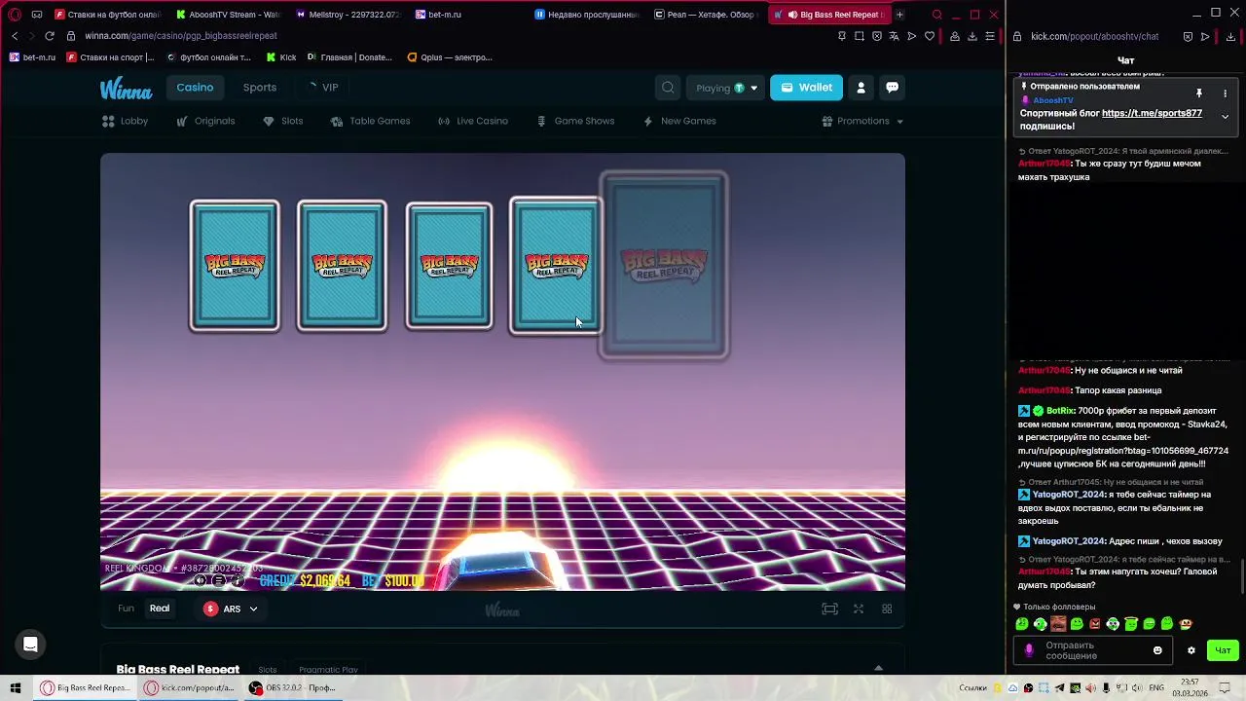Open the heart bookmark icon in the address bar
Viewport: 1246px width, 701px height.
930,36
